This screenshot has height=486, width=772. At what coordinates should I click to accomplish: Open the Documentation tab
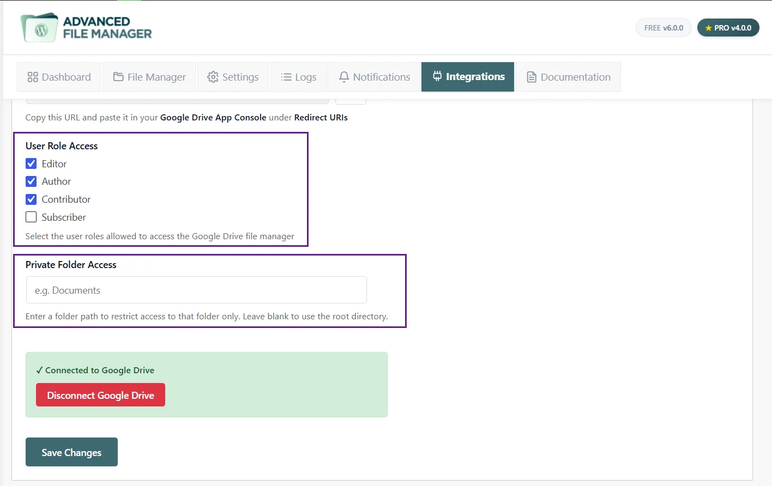[x=569, y=77]
